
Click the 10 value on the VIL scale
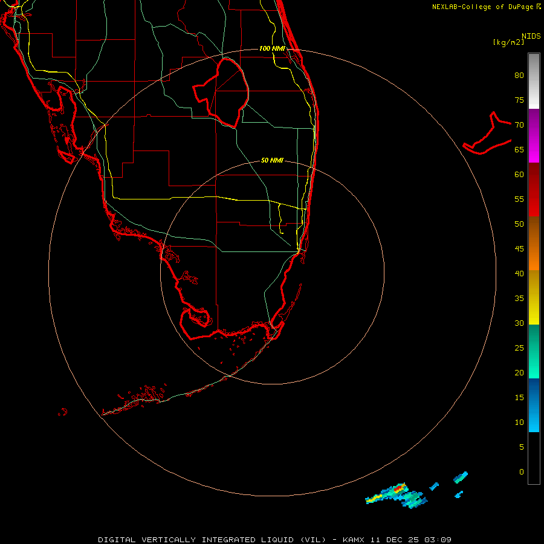519,423
